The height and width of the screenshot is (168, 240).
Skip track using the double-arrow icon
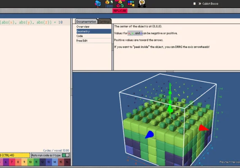point(200,4)
